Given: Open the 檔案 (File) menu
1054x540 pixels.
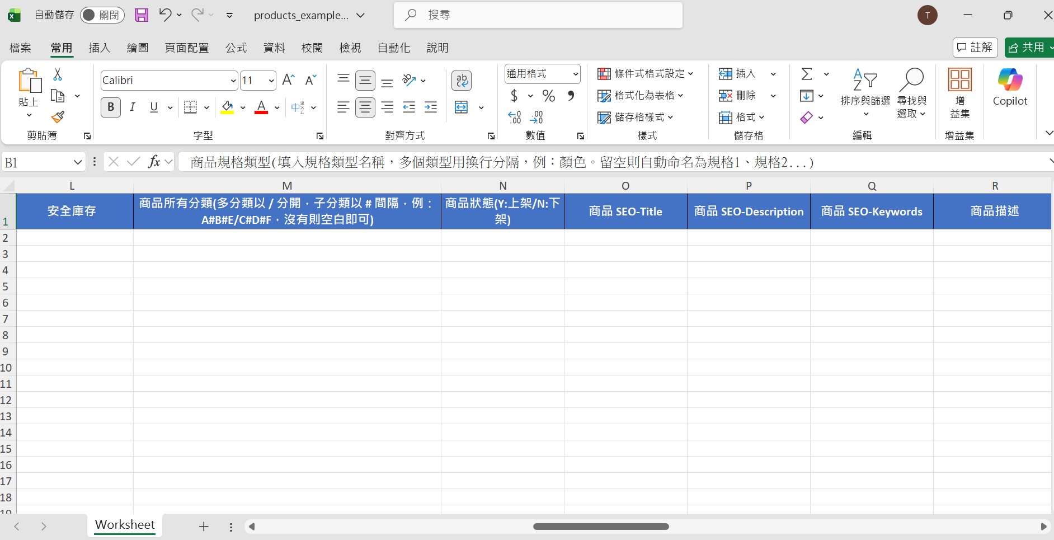Looking at the screenshot, I should click(x=21, y=48).
